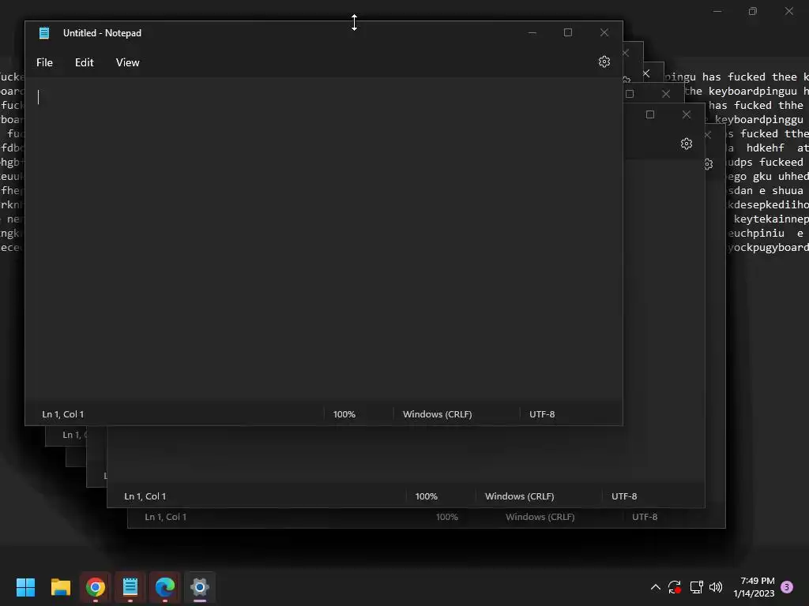Close the fifth stacked Notepad window
This screenshot has height=606, width=809.
[687, 114]
